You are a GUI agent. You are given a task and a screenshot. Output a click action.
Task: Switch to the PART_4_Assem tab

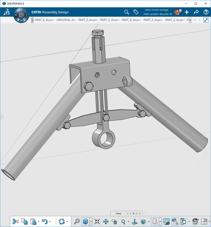(x=131, y=20)
